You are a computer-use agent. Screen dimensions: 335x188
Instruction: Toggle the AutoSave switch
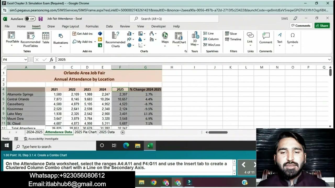pos(30,19)
